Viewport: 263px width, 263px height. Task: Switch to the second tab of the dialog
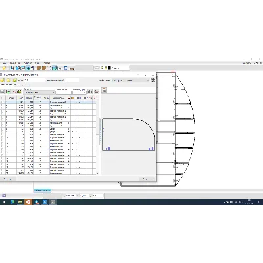[x=21, y=85]
